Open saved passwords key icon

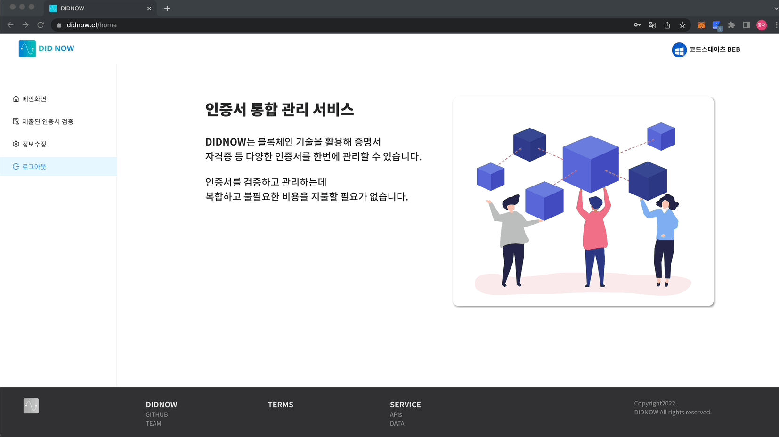637,25
